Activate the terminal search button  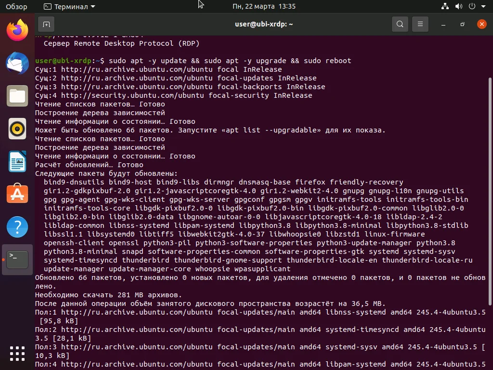pyautogui.click(x=400, y=24)
